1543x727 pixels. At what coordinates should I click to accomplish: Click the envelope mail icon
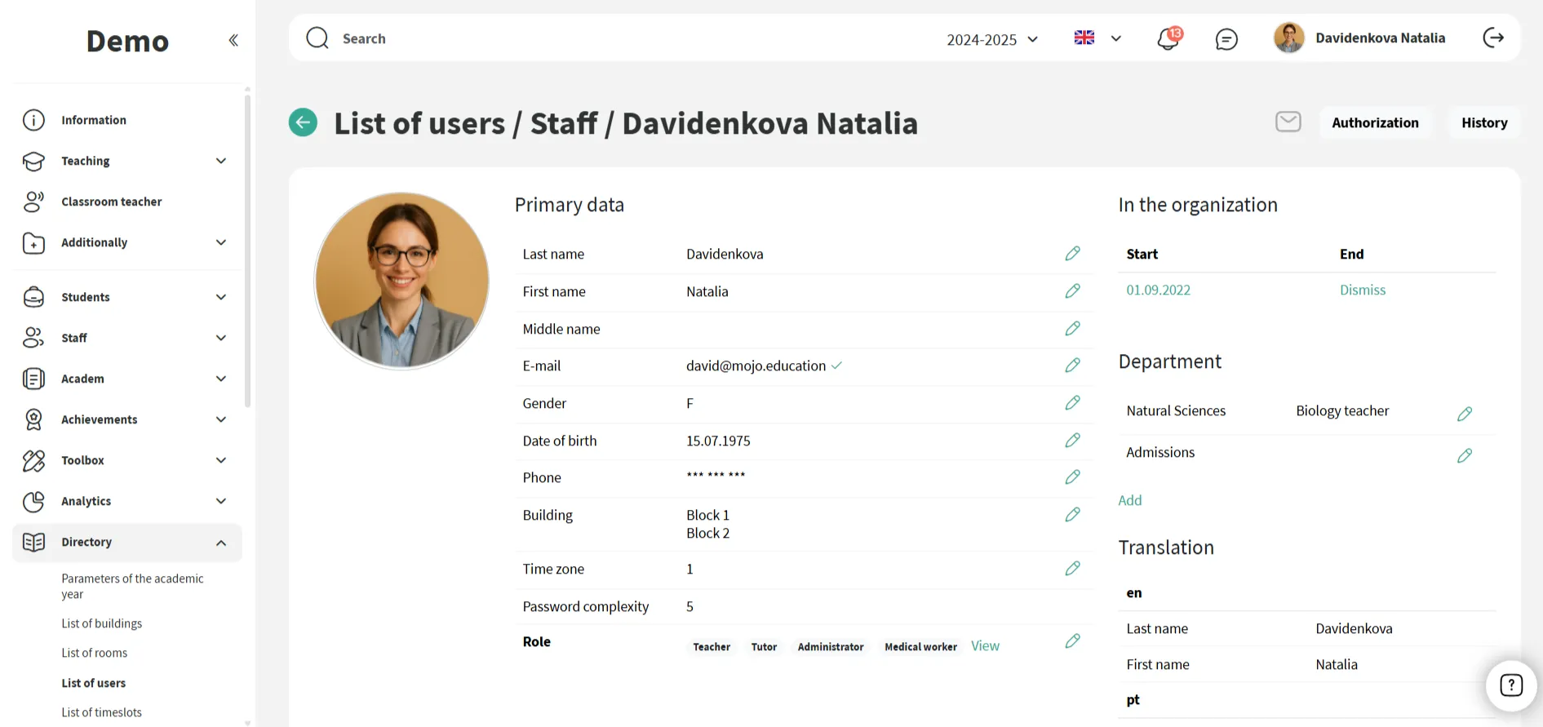(x=1288, y=122)
